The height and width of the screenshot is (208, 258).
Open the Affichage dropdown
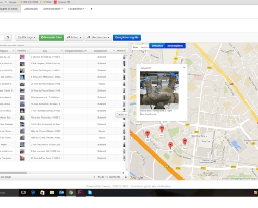[x=27, y=37]
